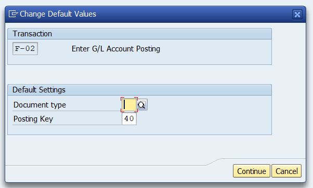This screenshot has height=188, width=313.
Task: Click the F-02 transaction code field
Action: click(x=25, y=48)
